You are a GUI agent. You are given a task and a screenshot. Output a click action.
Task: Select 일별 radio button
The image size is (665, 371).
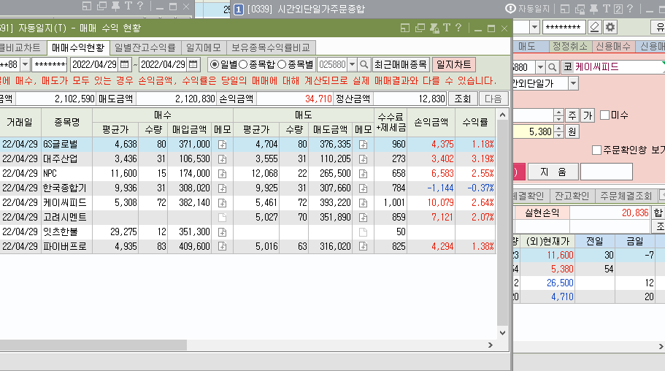pyautogui.click(x=215, y=64)
